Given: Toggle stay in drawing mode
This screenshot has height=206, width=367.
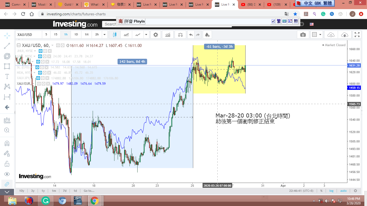Looking at the screenshot, I should coord(7,153).
